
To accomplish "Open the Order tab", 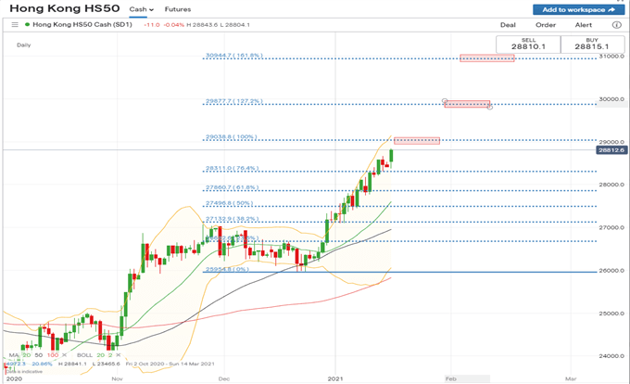I will click(x=546, y=25).
